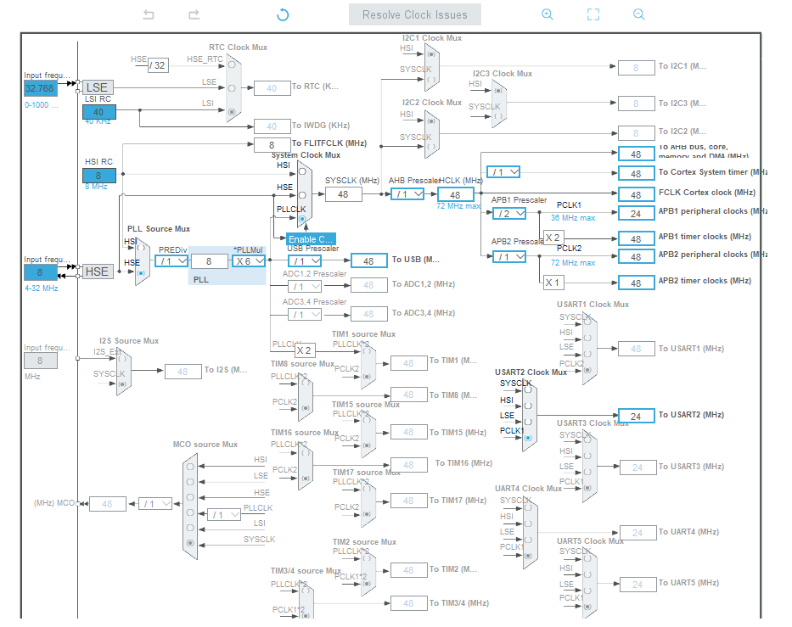Reset clock configuration with circular refresh icon
The width and height of the screenshot is (792, 627).
point(282,14)
